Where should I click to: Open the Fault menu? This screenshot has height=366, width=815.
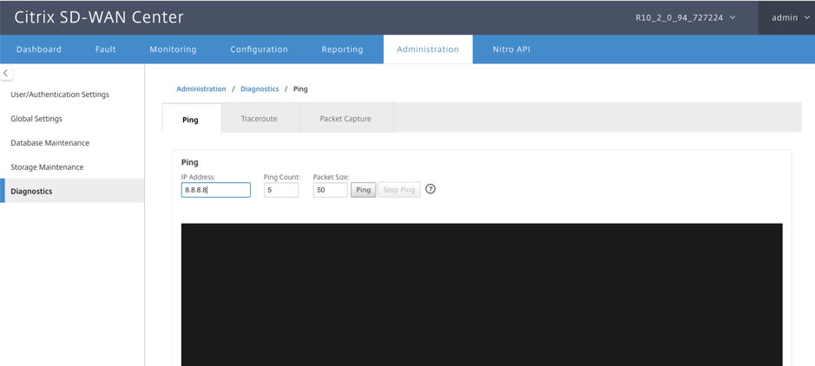pos(106,49)
